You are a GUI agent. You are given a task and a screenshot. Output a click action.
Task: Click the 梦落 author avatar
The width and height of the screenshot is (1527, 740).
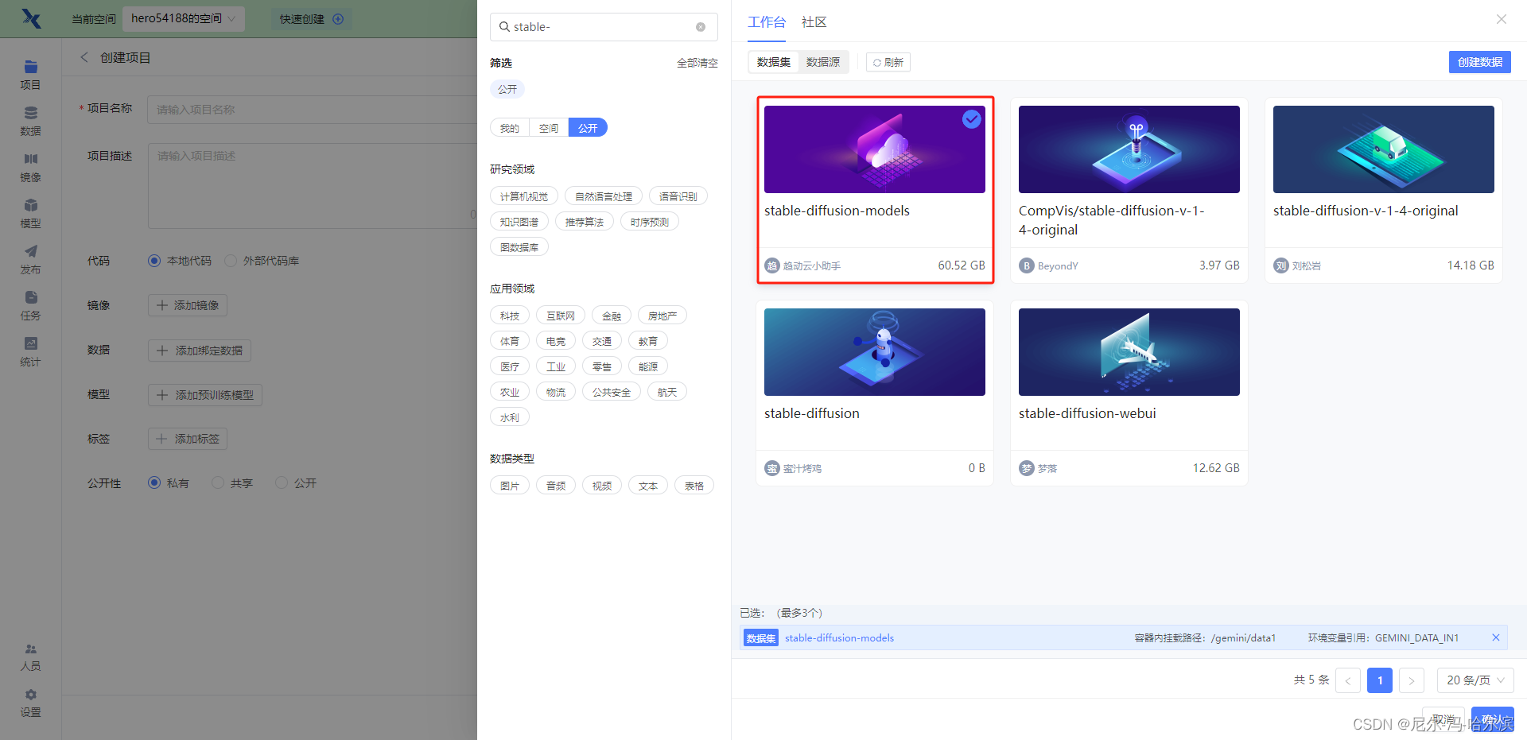coord(1027,468)
